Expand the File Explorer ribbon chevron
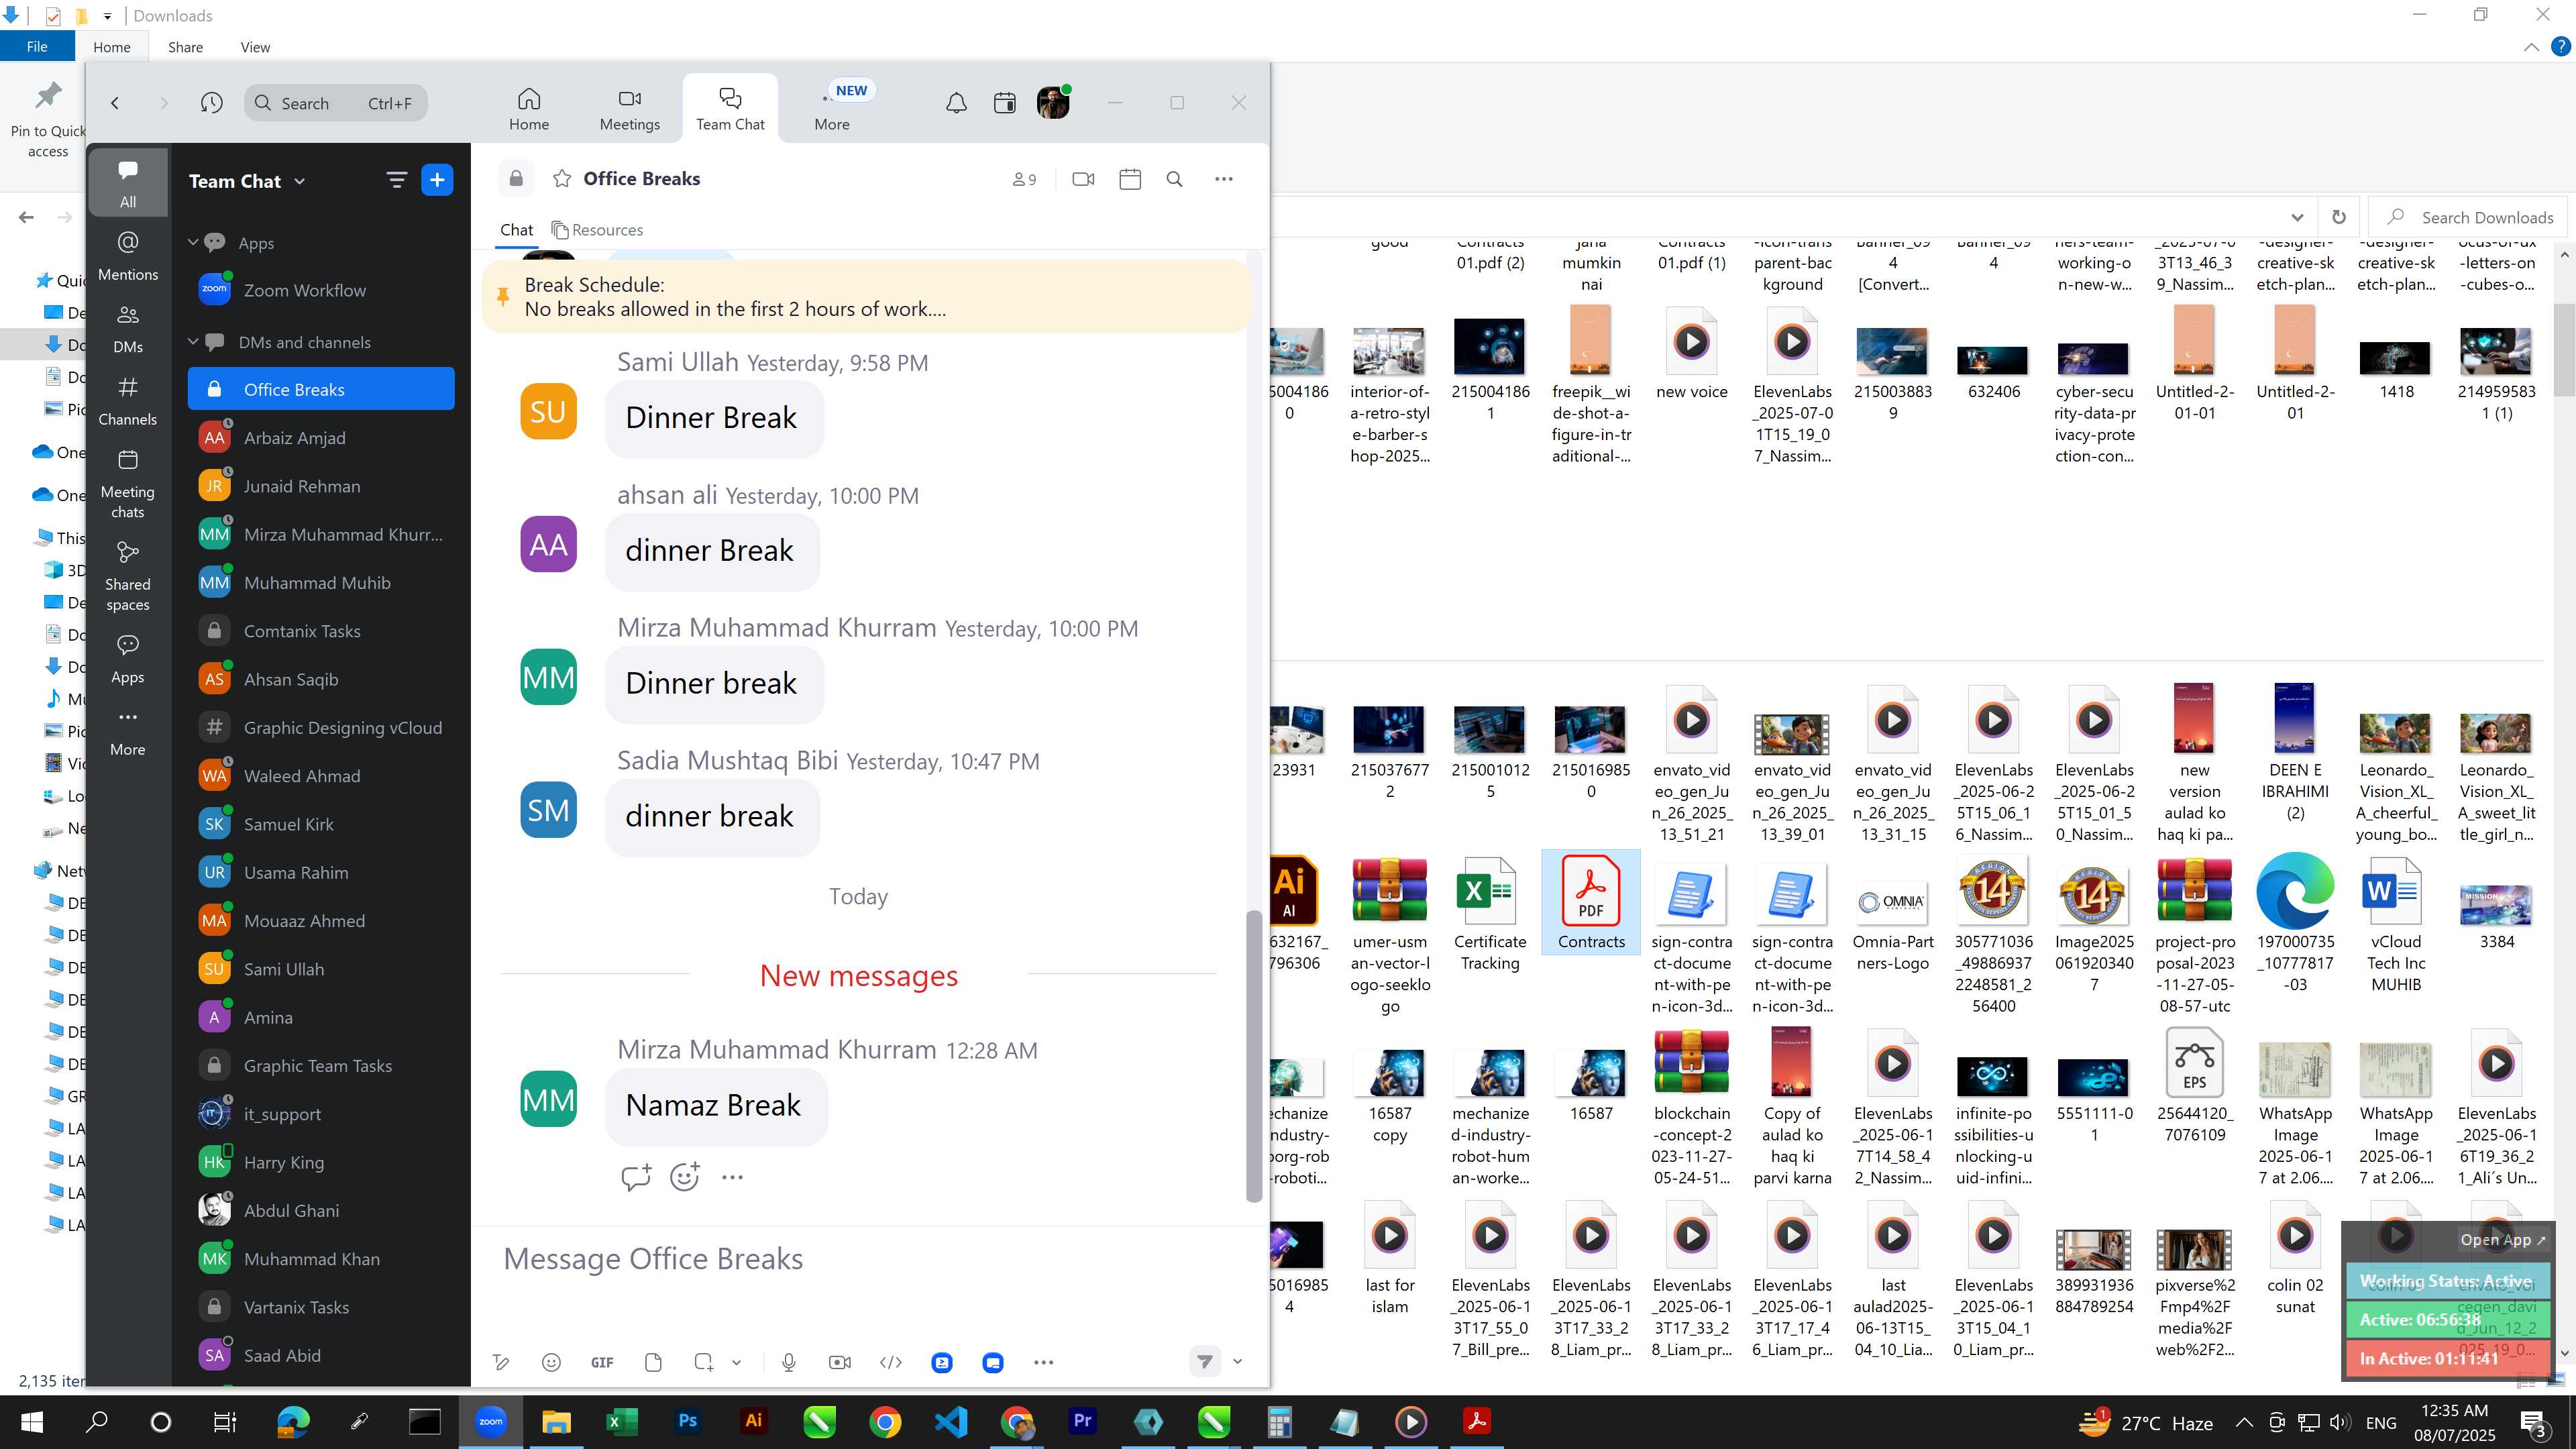 point(2531,47)
